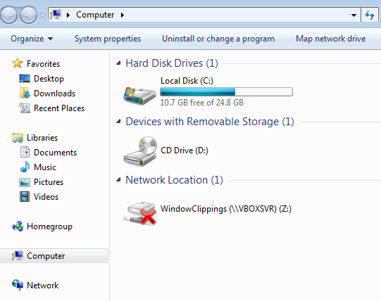Collapse the Devices with Removable Storage group
This screenshot has width=381, height=301.
[118, 122]
